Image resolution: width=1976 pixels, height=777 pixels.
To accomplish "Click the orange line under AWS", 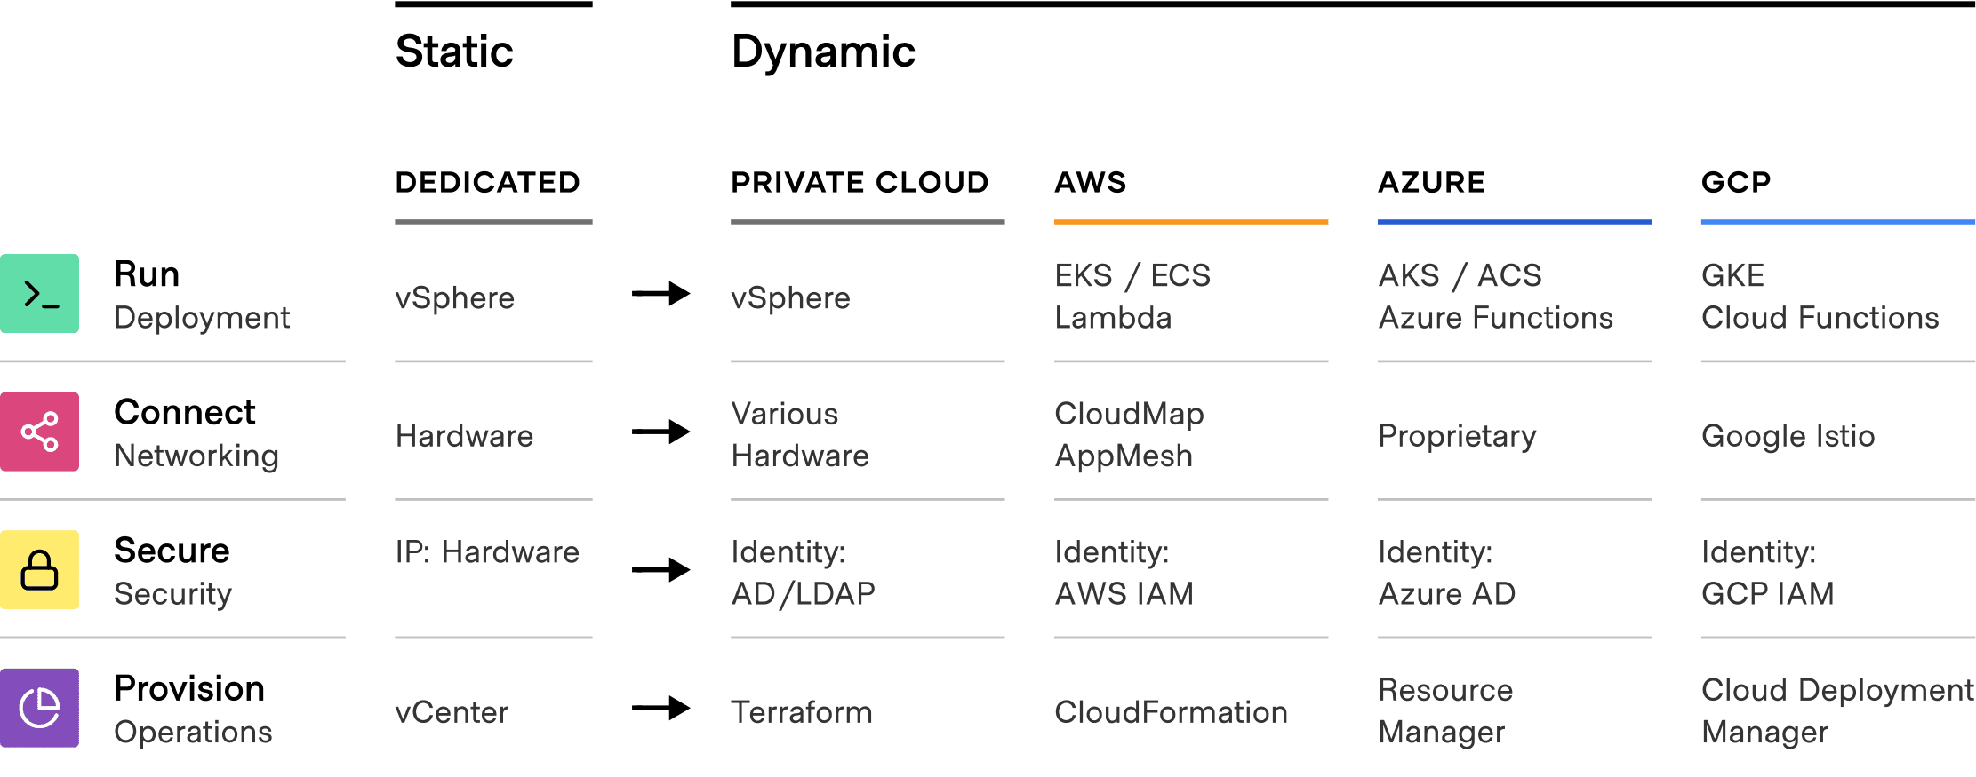I will tap(1190, 221).
